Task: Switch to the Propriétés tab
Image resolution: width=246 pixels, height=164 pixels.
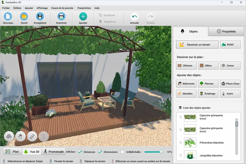Action: pyautogui.click(x=226, y=31)
